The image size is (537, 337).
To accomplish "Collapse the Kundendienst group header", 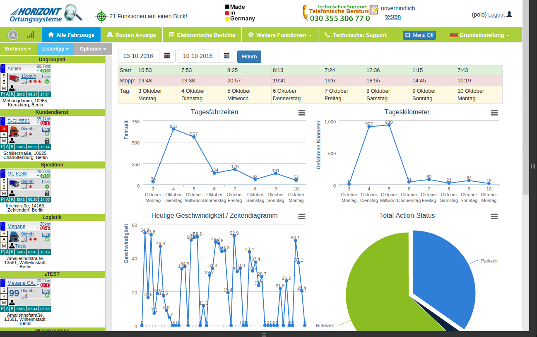I will [x=52, y=112].
